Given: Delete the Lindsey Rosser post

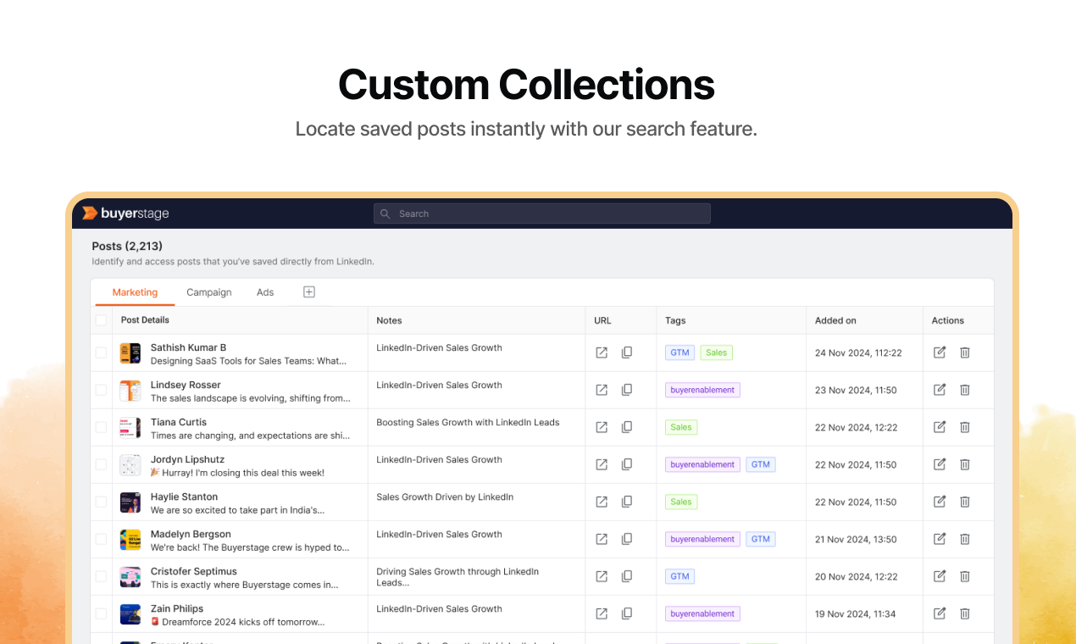Looking at the screenshot, I should 965,390.
